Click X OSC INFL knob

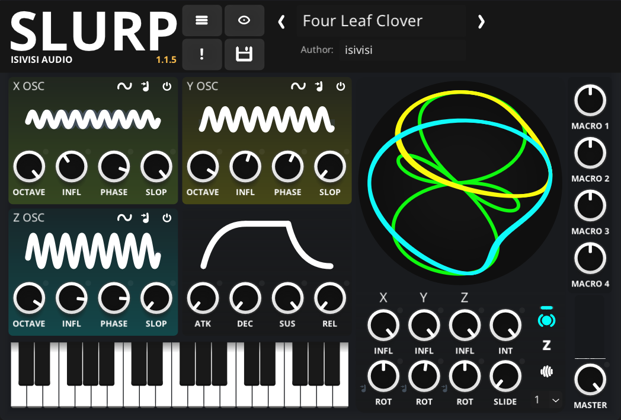click(71, 167)
